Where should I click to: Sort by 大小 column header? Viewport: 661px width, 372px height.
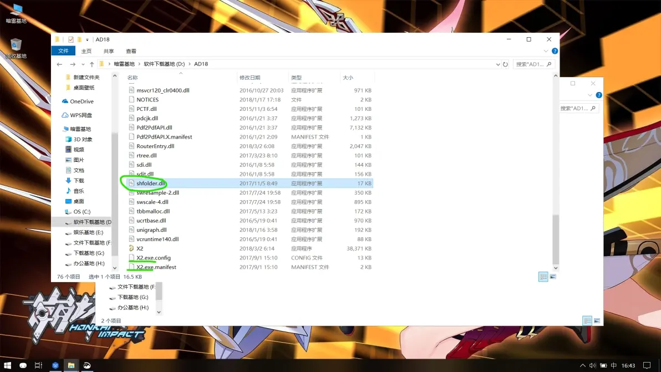point(357,78)
